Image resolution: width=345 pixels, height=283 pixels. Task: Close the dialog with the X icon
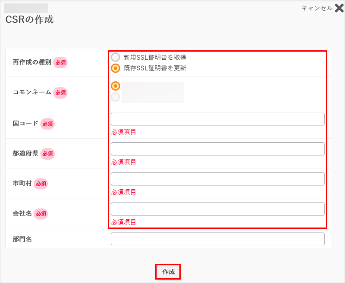tap(339, 8)
